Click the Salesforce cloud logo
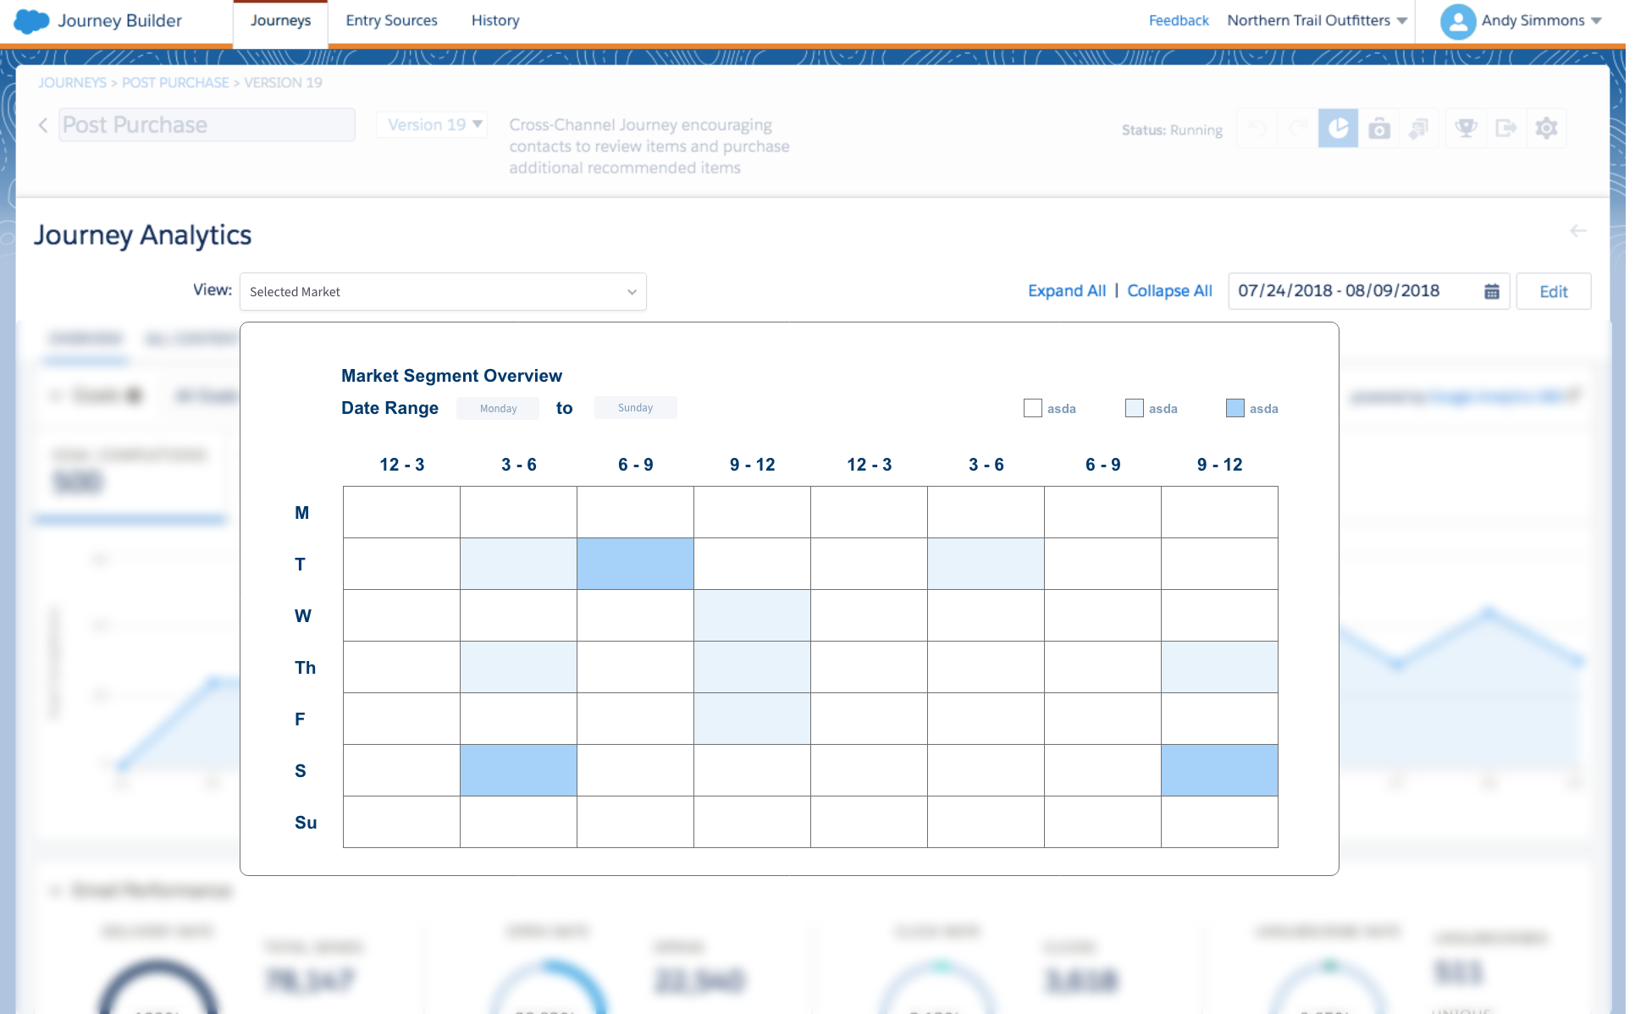Screen dimensions: 1646x1014 point(31,20)
